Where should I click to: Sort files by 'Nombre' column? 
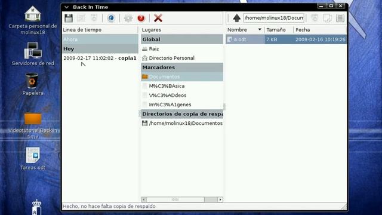(245, 30)
